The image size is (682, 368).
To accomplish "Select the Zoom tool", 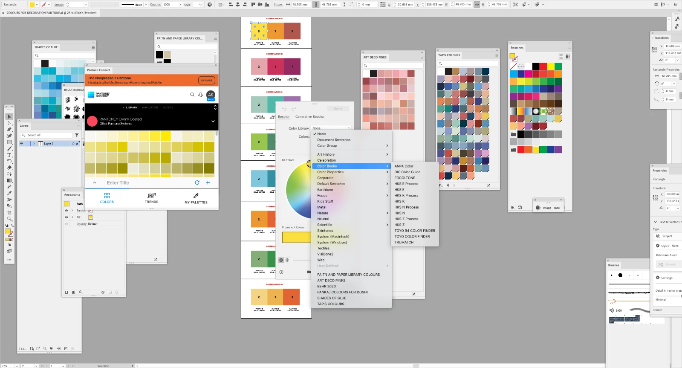I will coord(9,219).
